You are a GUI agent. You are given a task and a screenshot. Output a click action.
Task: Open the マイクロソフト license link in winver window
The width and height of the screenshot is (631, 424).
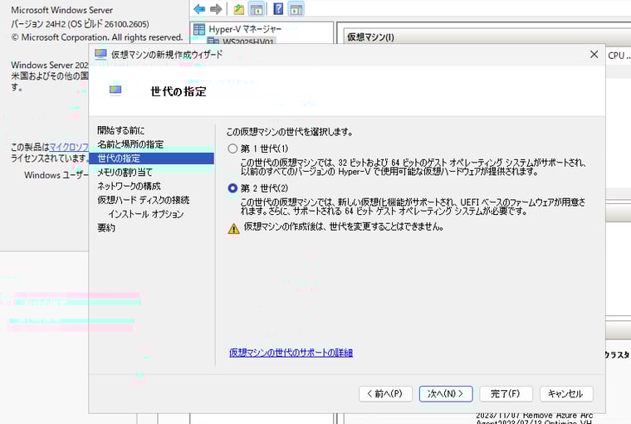click(x=69, y=147)
